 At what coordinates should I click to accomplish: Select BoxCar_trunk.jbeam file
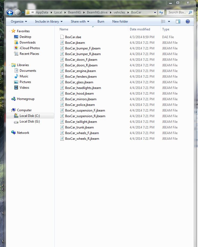[79, 127]
